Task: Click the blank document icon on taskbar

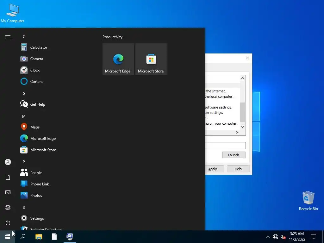Action: (x=54, y=237)
